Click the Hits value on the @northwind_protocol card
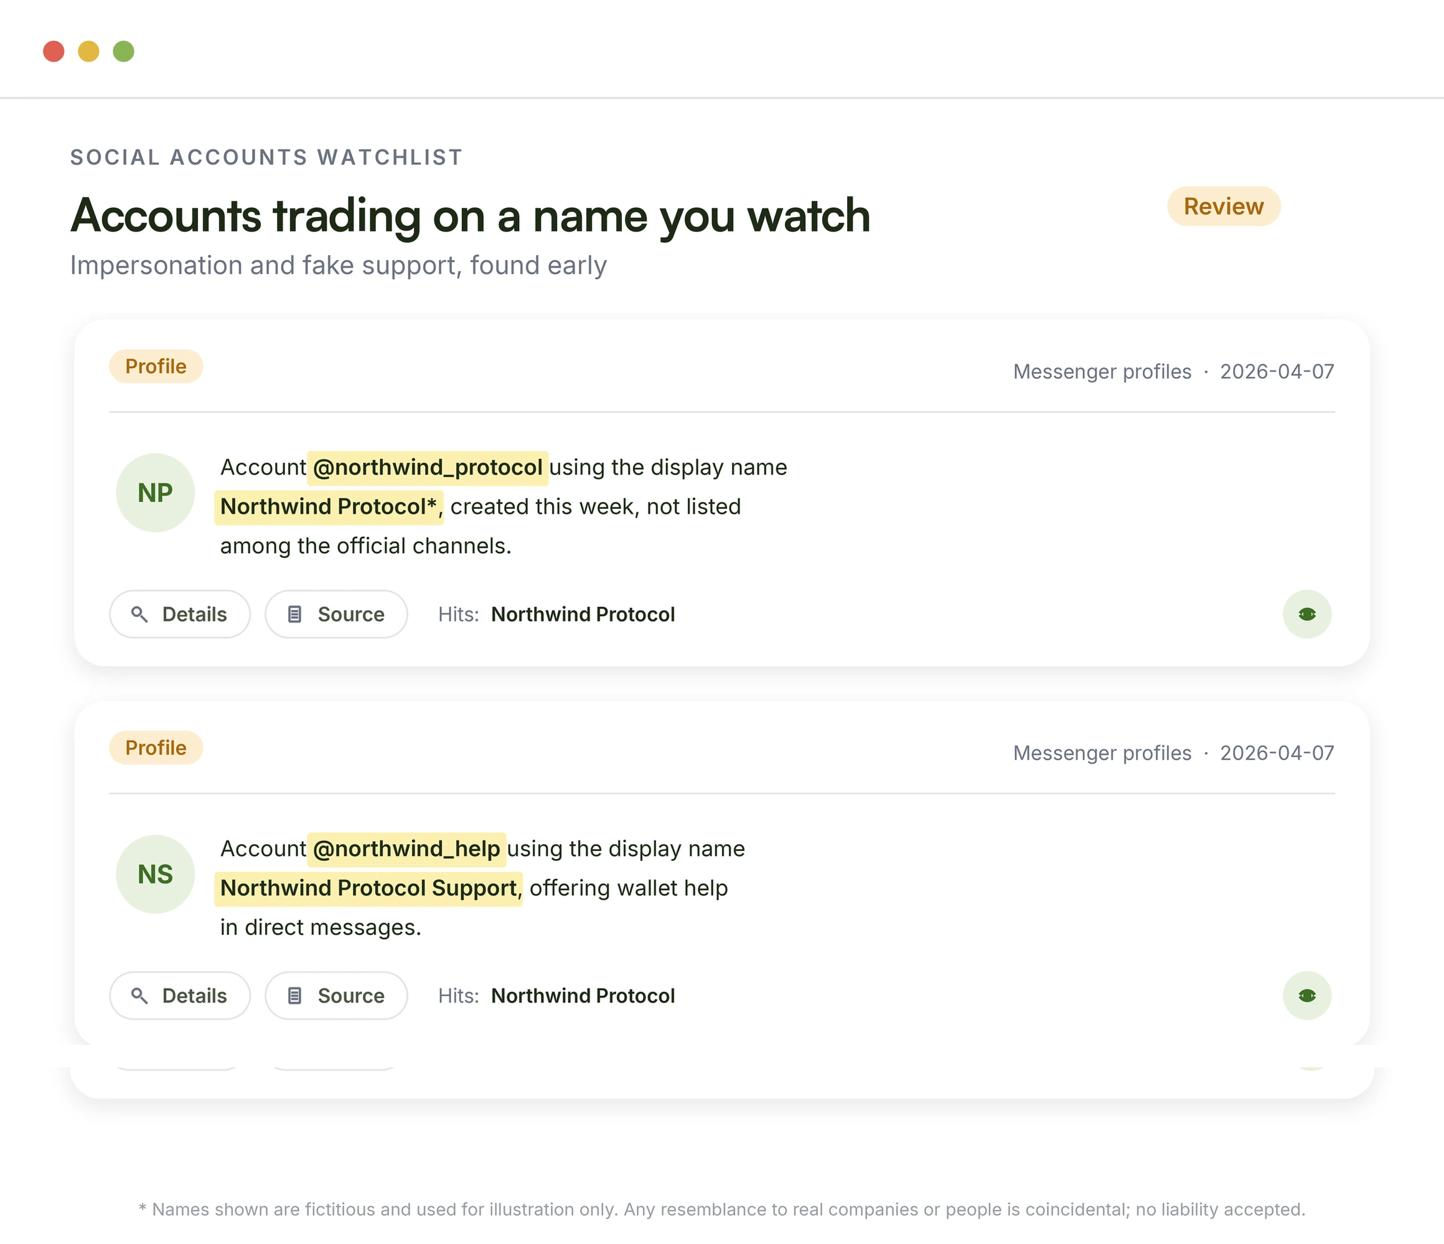Image resolution: width=1444 pixels, height=1244 pixels. pos(583,615)
